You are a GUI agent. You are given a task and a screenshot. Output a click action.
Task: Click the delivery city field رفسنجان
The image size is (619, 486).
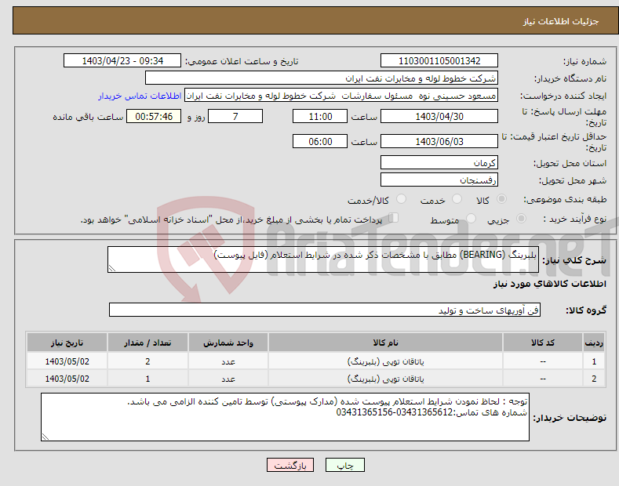[439, 180]
